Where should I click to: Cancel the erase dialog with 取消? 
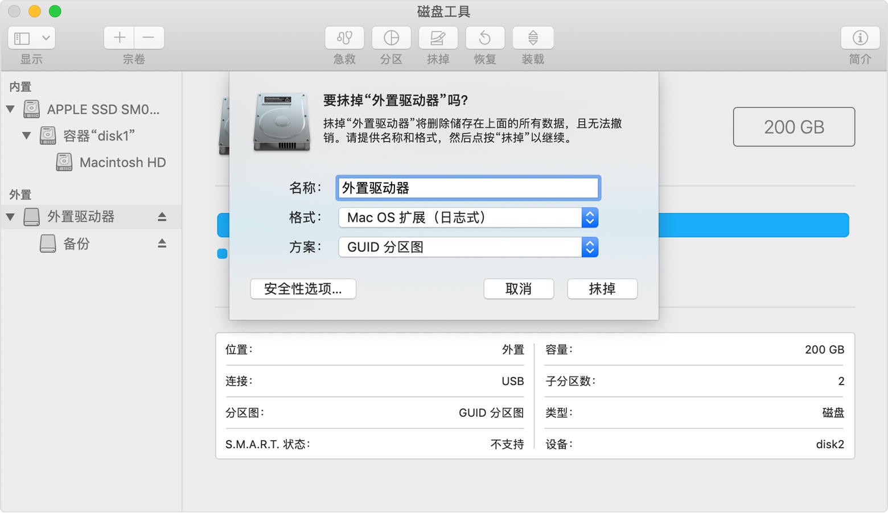point(519,289)
